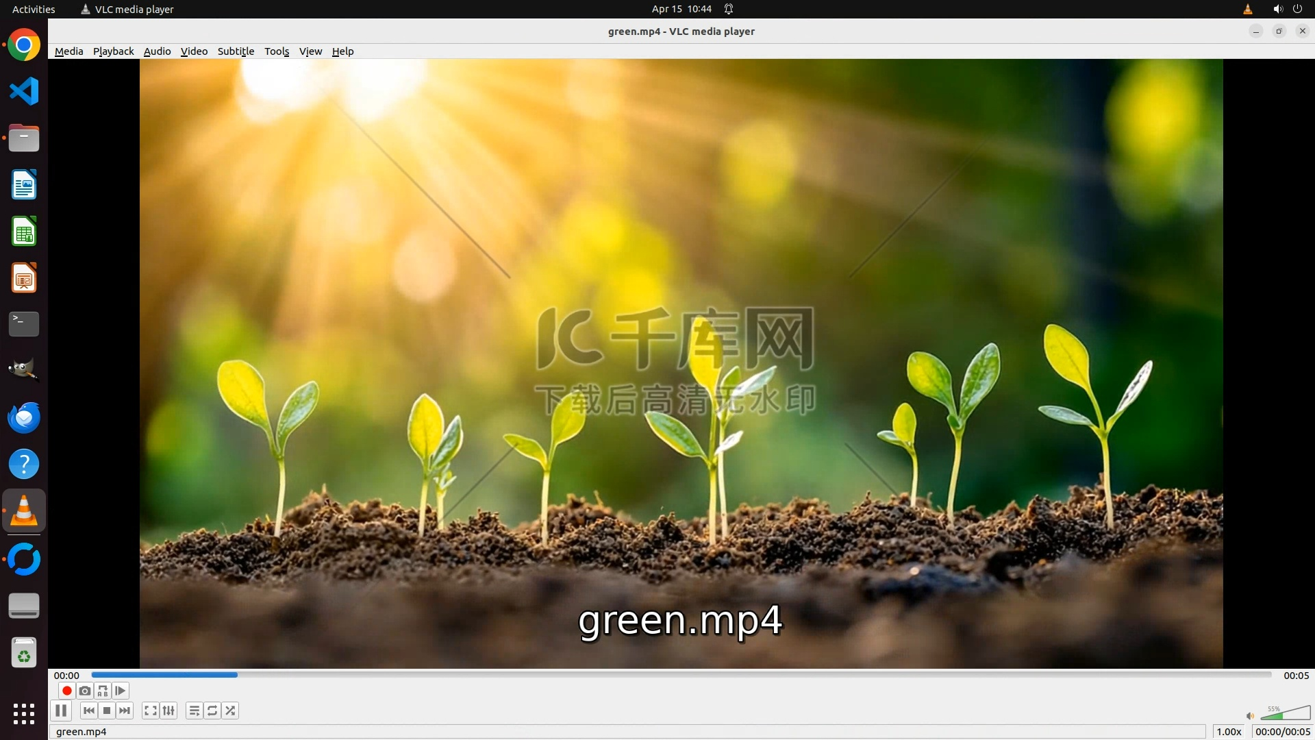Expand the Tools menu

coord(277,51)
